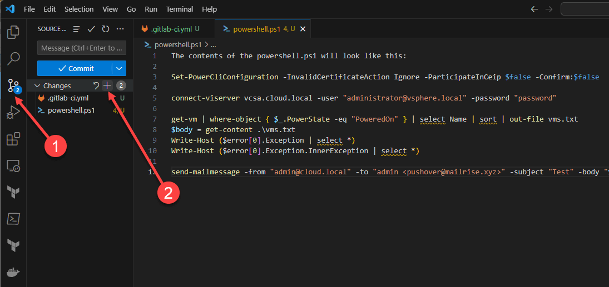Open the Explorer view in activity bar
The image size is (609, 287).
pyautogui.click(x=13, y=32)
